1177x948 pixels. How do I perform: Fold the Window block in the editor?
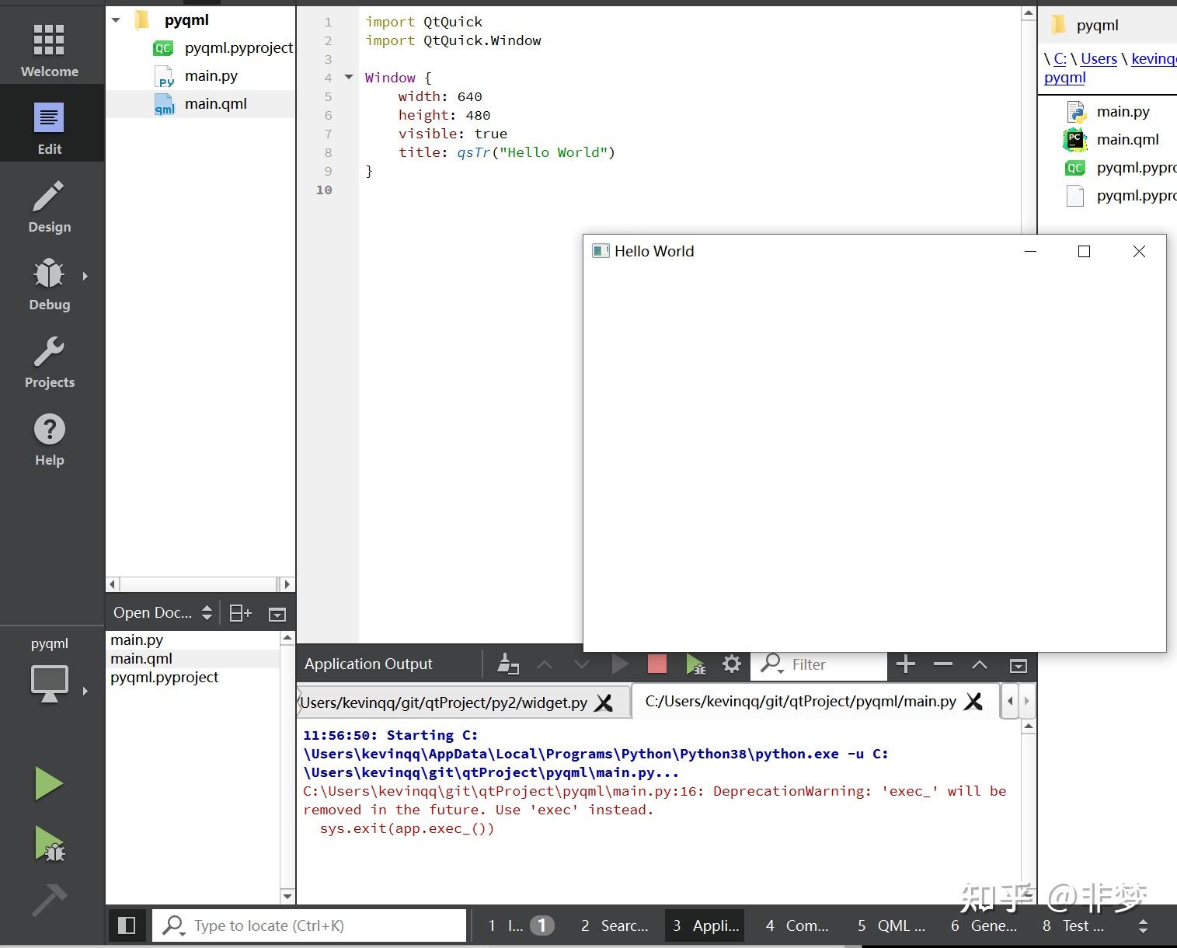349,77
